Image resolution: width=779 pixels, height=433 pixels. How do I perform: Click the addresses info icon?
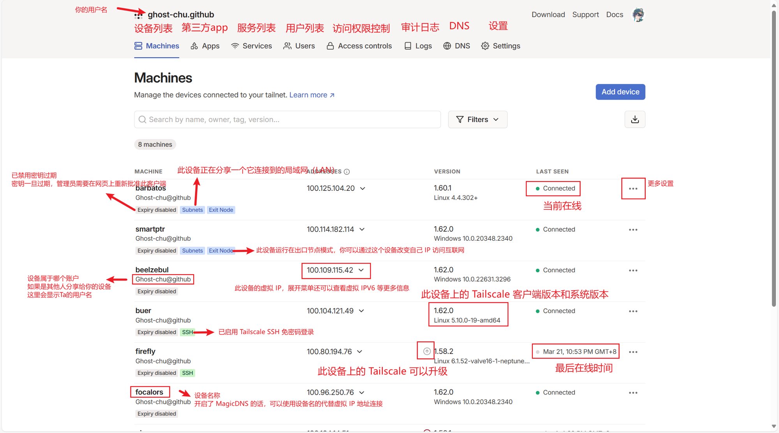point(347,172)
